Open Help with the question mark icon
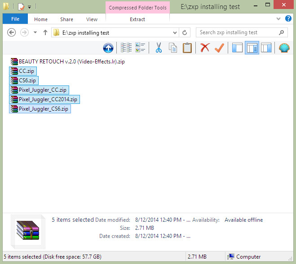 click(x=288, y=19)
